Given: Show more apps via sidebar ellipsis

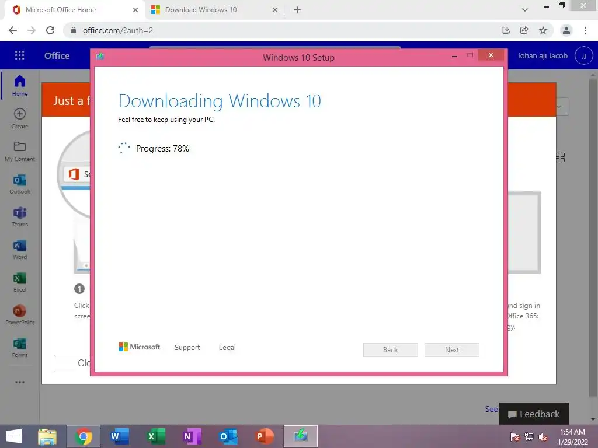Looking at the screenshot, I should [x=20, y=381].
